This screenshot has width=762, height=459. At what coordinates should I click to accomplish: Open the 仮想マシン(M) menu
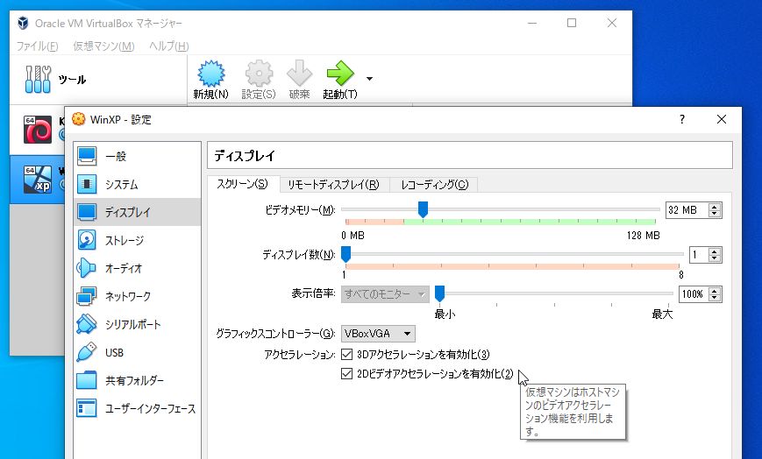click(103, 46)
